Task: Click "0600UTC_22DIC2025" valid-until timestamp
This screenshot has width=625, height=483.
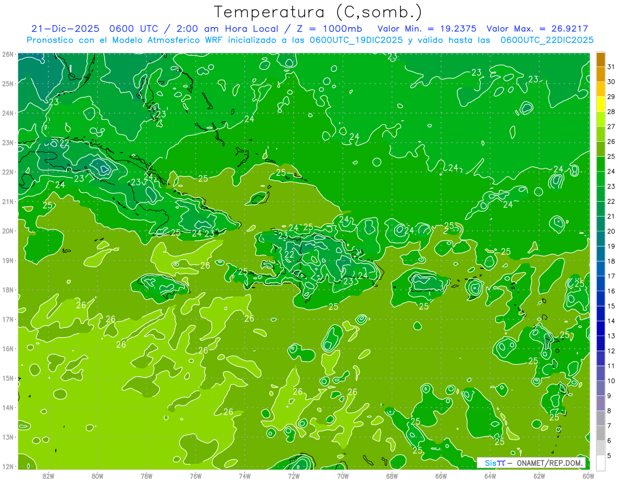Action: click(547, 40)
